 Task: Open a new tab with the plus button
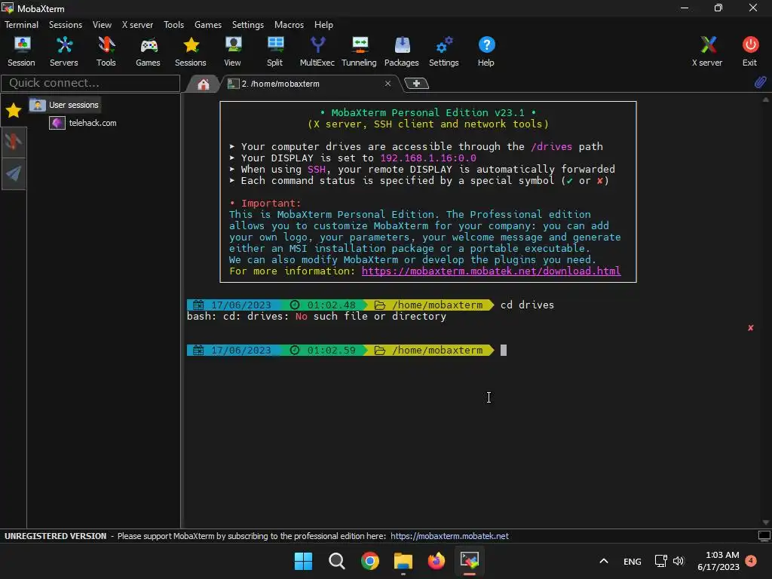click(416, 84)
